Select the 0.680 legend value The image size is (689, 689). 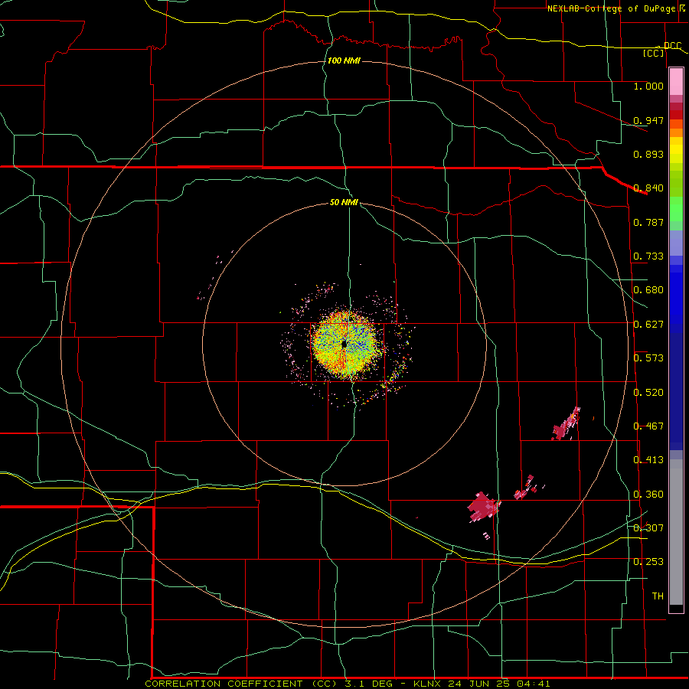click(x=648, y=290)
